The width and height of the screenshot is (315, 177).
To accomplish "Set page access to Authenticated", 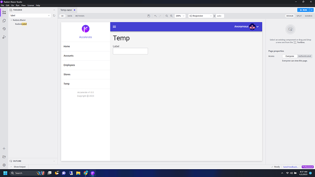I will pyautogui.click(x=304, y=56).
